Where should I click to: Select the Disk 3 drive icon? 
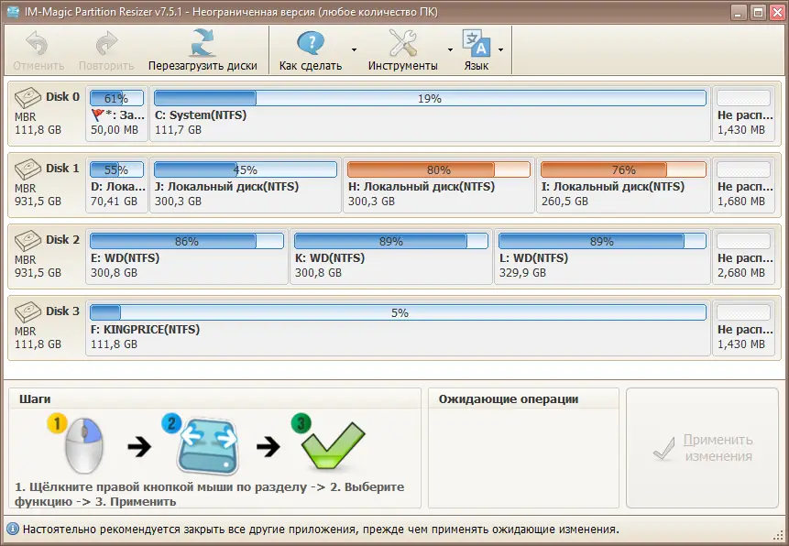coord(27,312)
